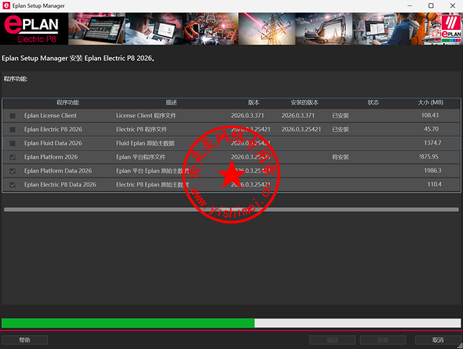
Task: Check the Eplan License Client checkbox
Action: 13,116
